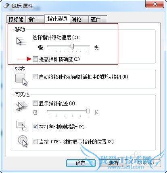This screenshot has width=167, height=173.
Task: Enable 显示指针轨迹 checkbox
Action: click(x=35, y=103)
